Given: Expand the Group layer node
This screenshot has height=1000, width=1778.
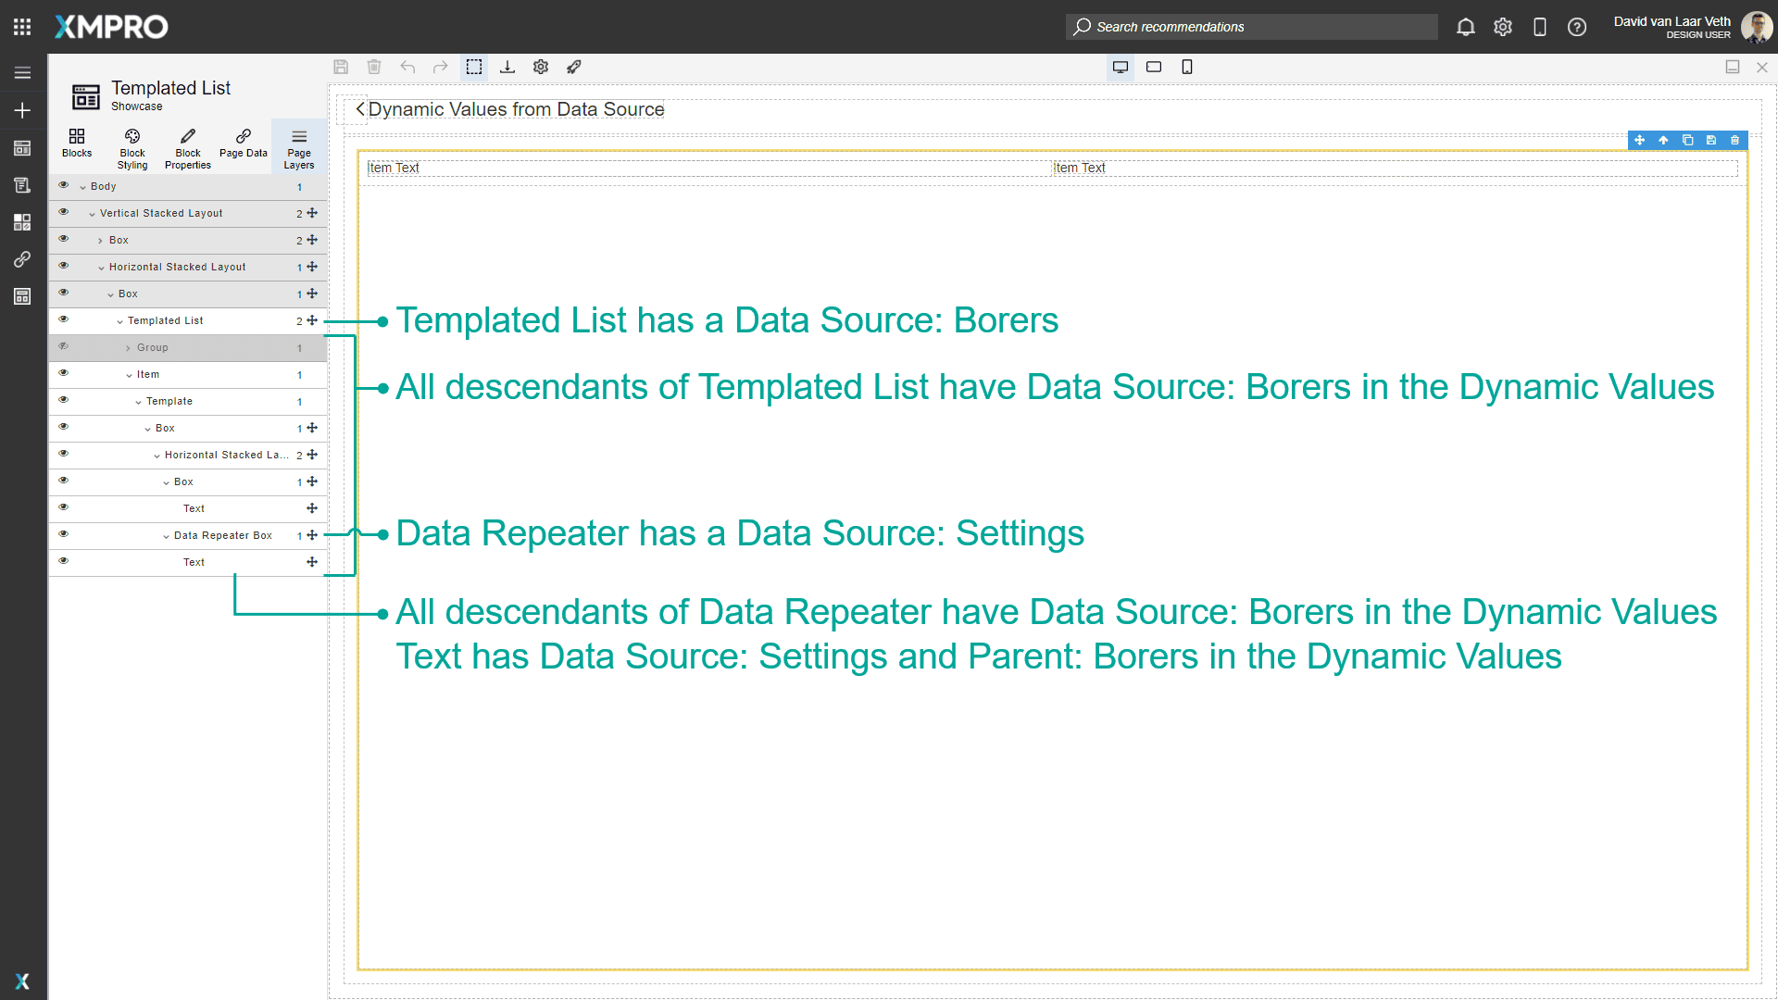Looking at the screenshot, I should click(128, 348).
